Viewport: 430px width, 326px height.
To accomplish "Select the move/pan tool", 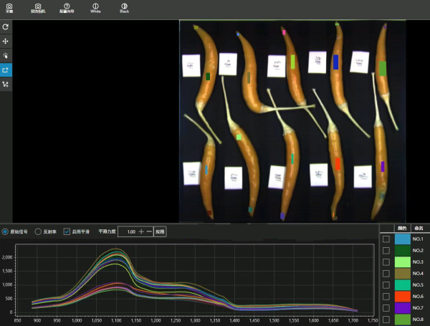I will (6, 41).
